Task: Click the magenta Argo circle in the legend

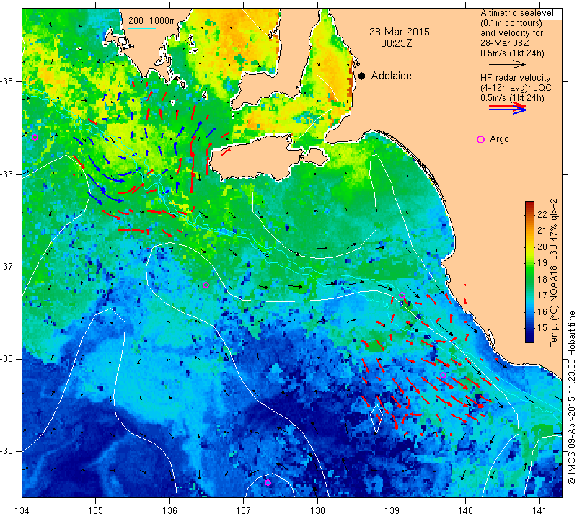Action: point(480,139)
